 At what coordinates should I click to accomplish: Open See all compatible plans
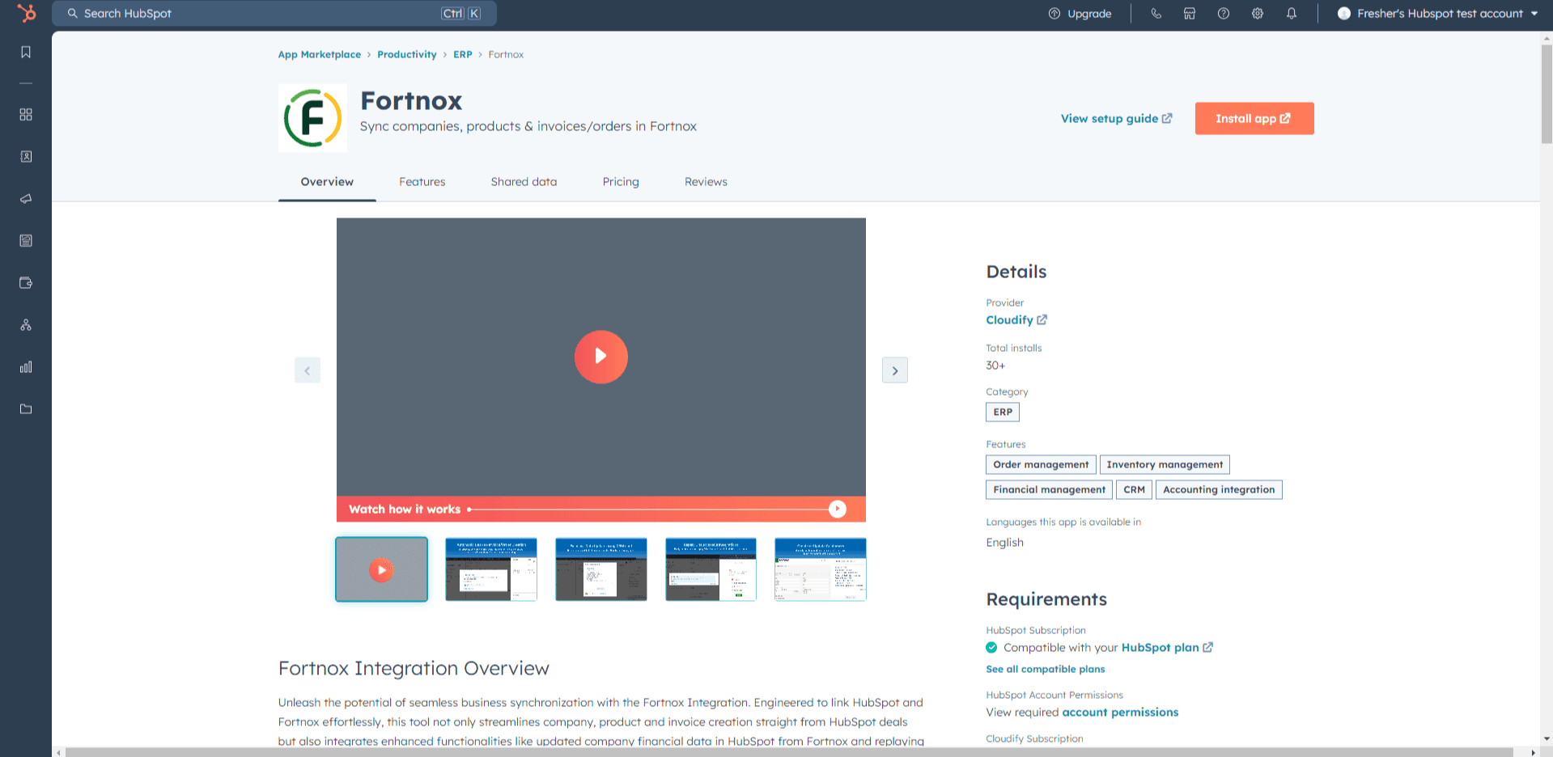[1045, 670]
